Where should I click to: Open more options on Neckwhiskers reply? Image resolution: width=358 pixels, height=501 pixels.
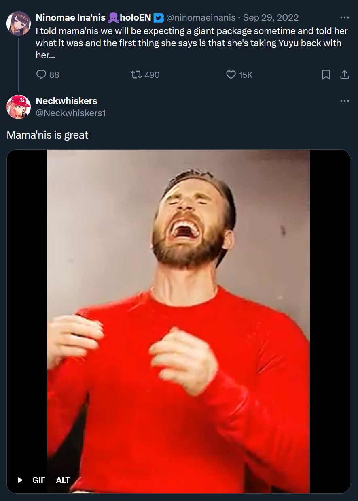tap(345, 101)
